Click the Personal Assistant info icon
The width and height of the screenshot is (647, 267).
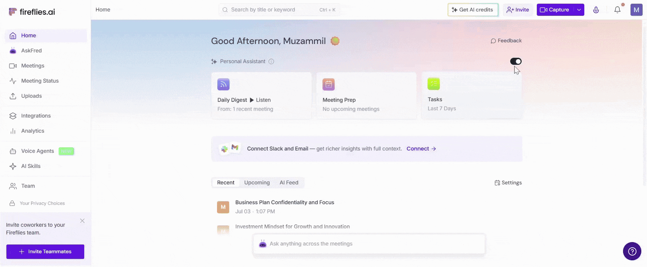271,62
